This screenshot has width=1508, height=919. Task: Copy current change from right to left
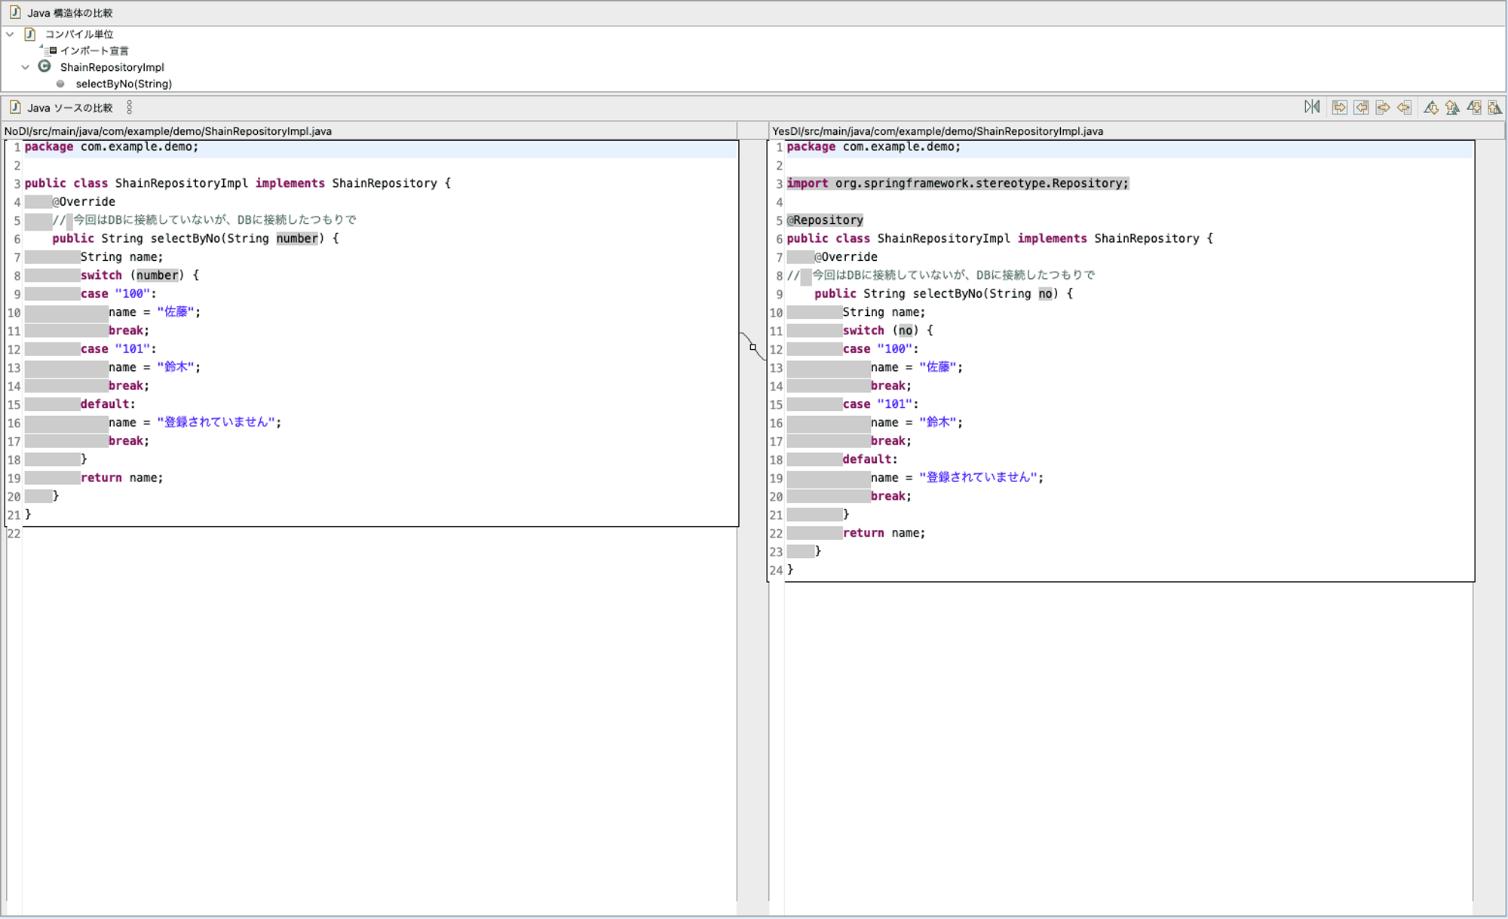[x=1405, y=107]
